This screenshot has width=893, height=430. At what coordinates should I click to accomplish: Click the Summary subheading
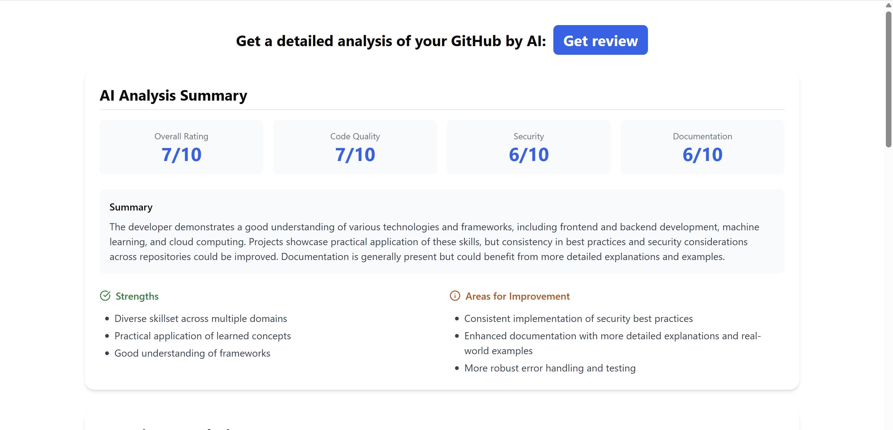point(131,207)
